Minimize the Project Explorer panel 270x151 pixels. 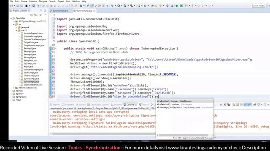[41, 10]
